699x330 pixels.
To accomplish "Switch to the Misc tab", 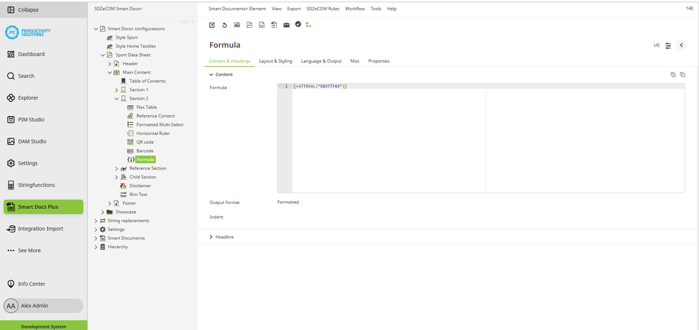I will [x=355, y=61].
